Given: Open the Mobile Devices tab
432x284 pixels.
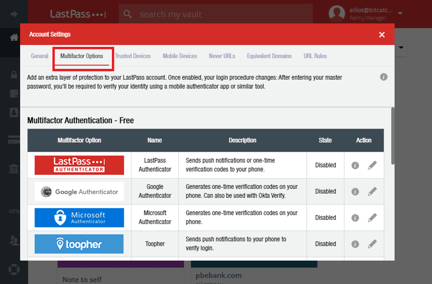Looking at the screenshot, I should tap(180, 56).
